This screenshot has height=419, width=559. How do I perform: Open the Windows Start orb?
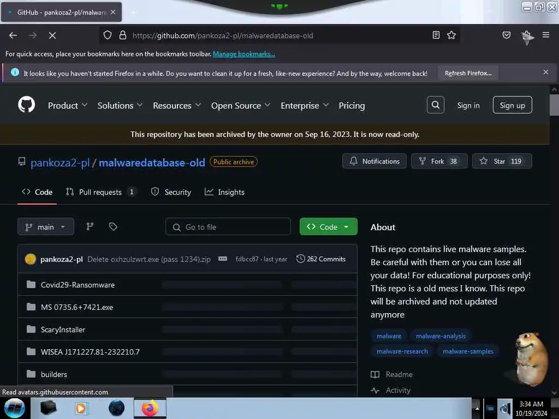tap(14, 408)
